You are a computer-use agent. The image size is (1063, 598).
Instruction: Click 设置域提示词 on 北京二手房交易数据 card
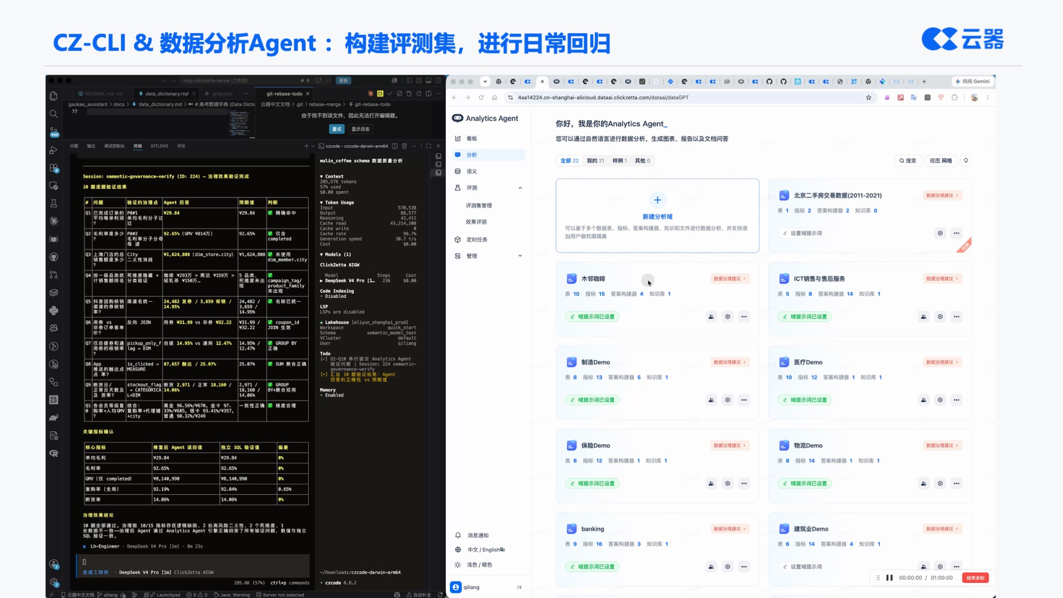tap(802, 233)
